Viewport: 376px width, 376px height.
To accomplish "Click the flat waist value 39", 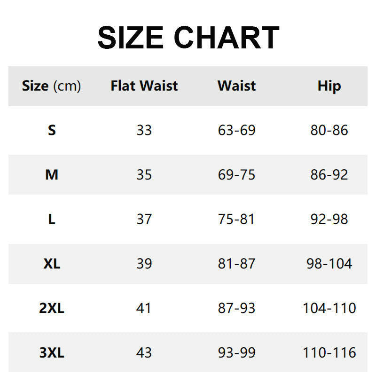I will [x=144, y=264].
